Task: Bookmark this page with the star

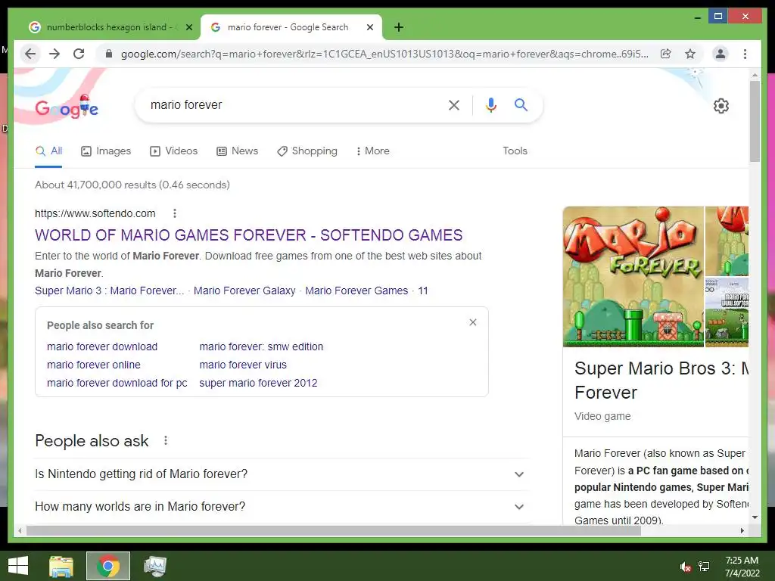Action: (x=690, y=54)
